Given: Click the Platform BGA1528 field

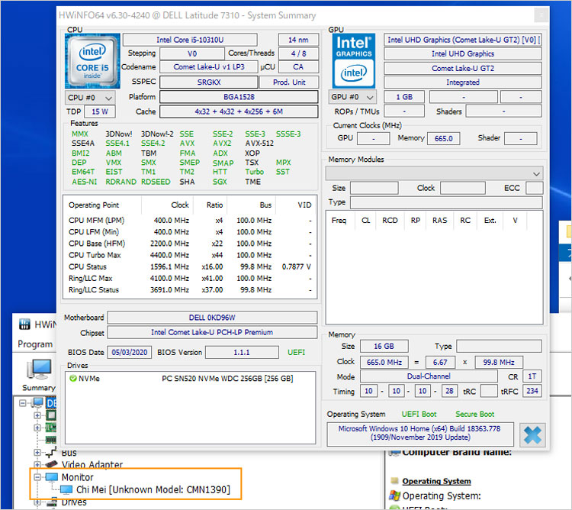Looking at the screenshot, I should pyautogui.click(x=239, y=97).
